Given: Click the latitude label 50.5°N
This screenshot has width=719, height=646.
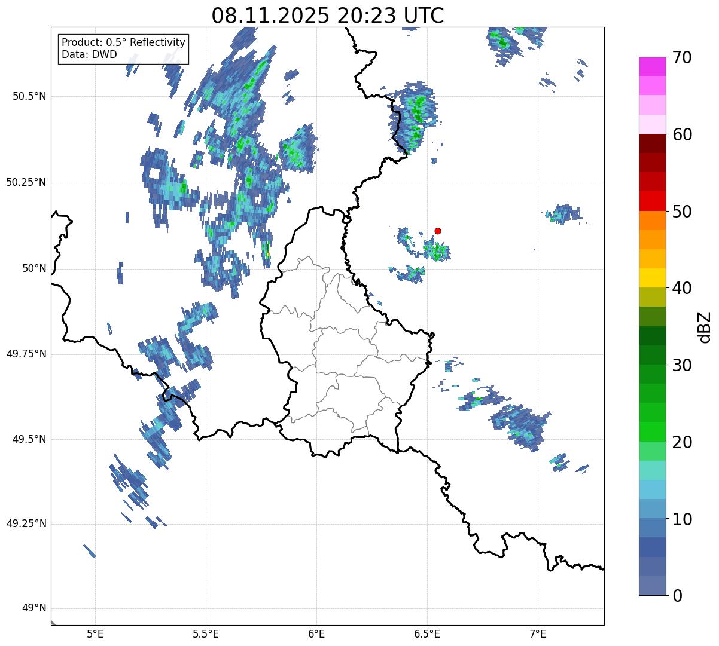Looking at the screenshot, I should tap(29, 96).
